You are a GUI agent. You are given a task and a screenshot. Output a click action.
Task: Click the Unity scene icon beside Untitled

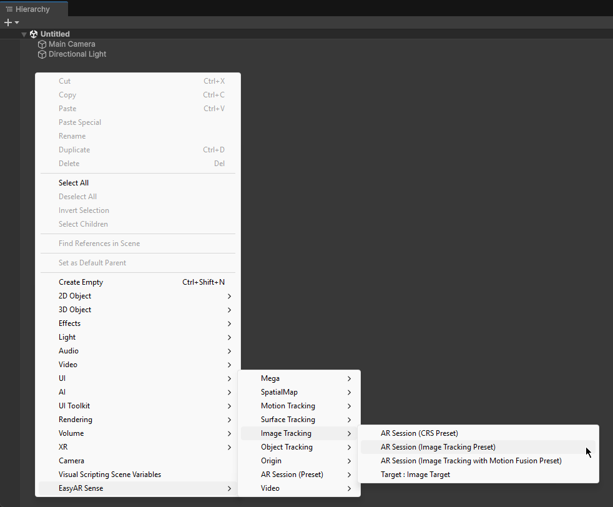(34, 34)
